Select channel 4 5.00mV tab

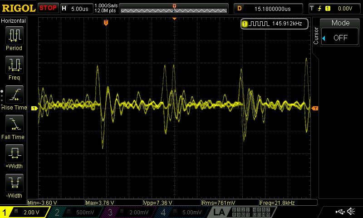[183, 212]
